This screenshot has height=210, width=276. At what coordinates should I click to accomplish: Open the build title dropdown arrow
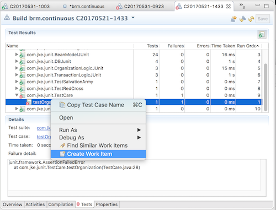133,18
